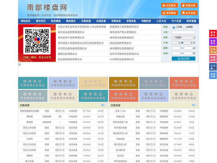Screen dimensions: 217x163
Task: Open the pink 客服QQ号 side widget
Action: pyautogui.click(x=213, y=59)
